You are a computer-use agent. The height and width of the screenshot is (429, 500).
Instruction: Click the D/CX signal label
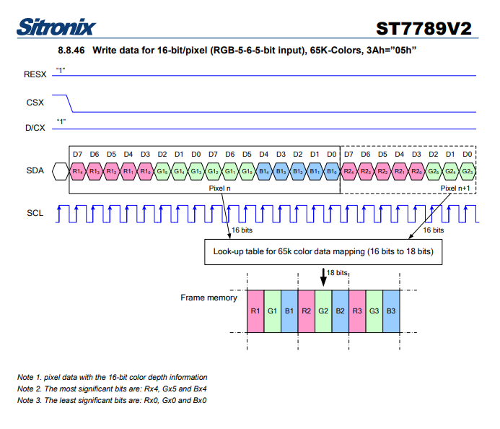pyautogui.click(x=35, y=128)
